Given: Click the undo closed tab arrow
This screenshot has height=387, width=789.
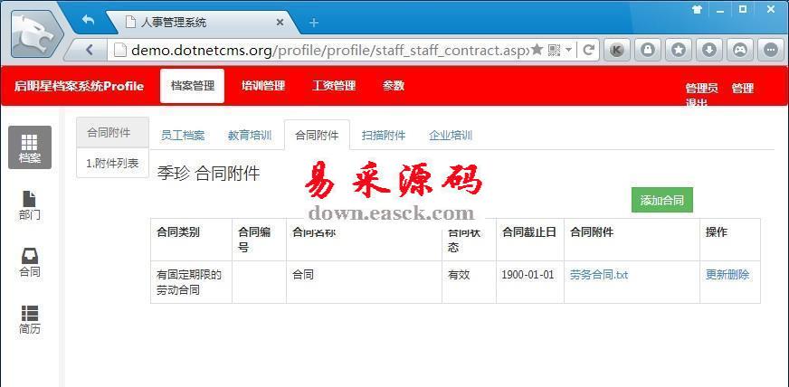Looking at the screenshot, I should (88, 20).
